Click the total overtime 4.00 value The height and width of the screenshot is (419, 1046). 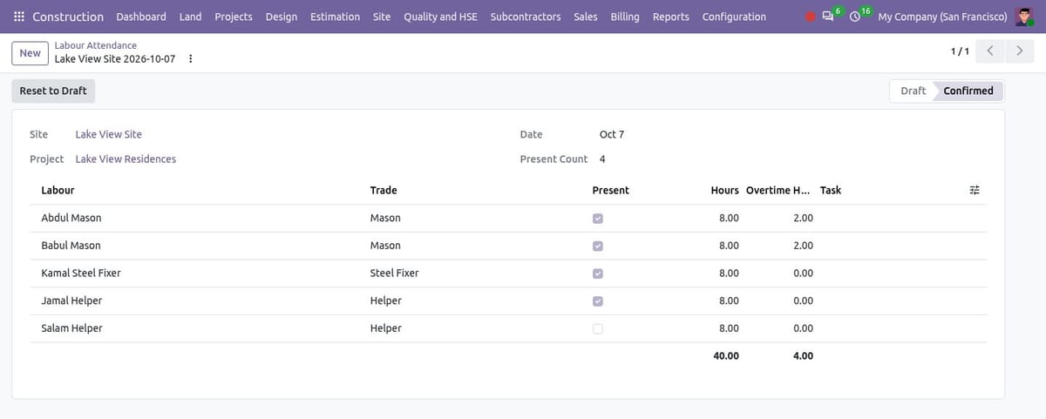[x=803, y=356]
